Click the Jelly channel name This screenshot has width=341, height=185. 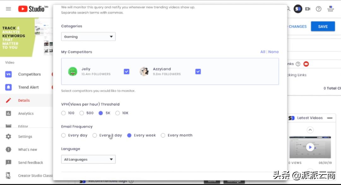86,69
